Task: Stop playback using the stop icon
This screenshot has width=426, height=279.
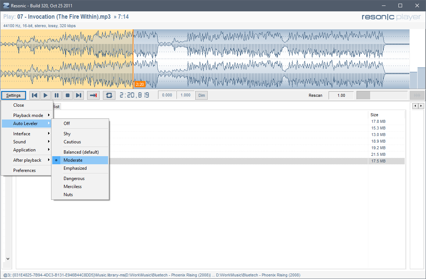Action: click(68, 95)
